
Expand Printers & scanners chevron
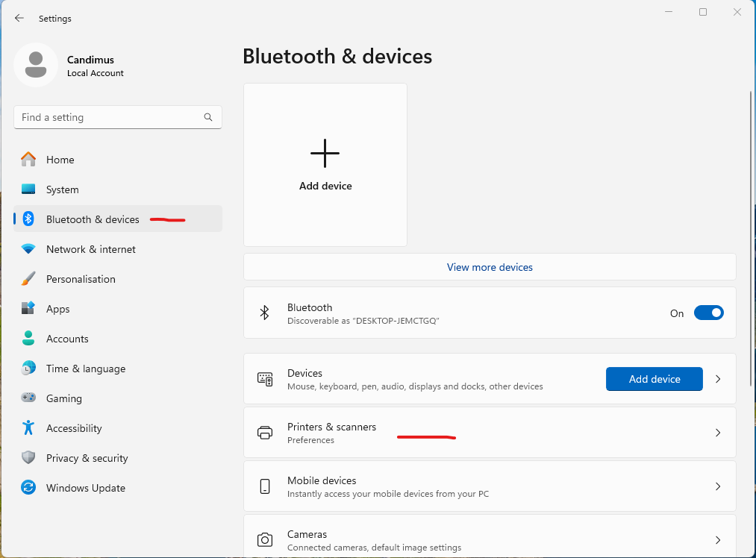coord(718,433)
